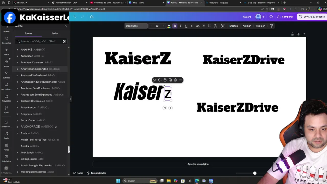Screen dimensions: 327x184
Task: Open the transparency control
Action: 223,26
